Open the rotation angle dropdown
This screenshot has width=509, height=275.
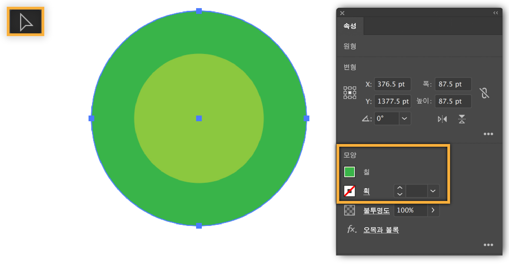click(x=405, y=119)
